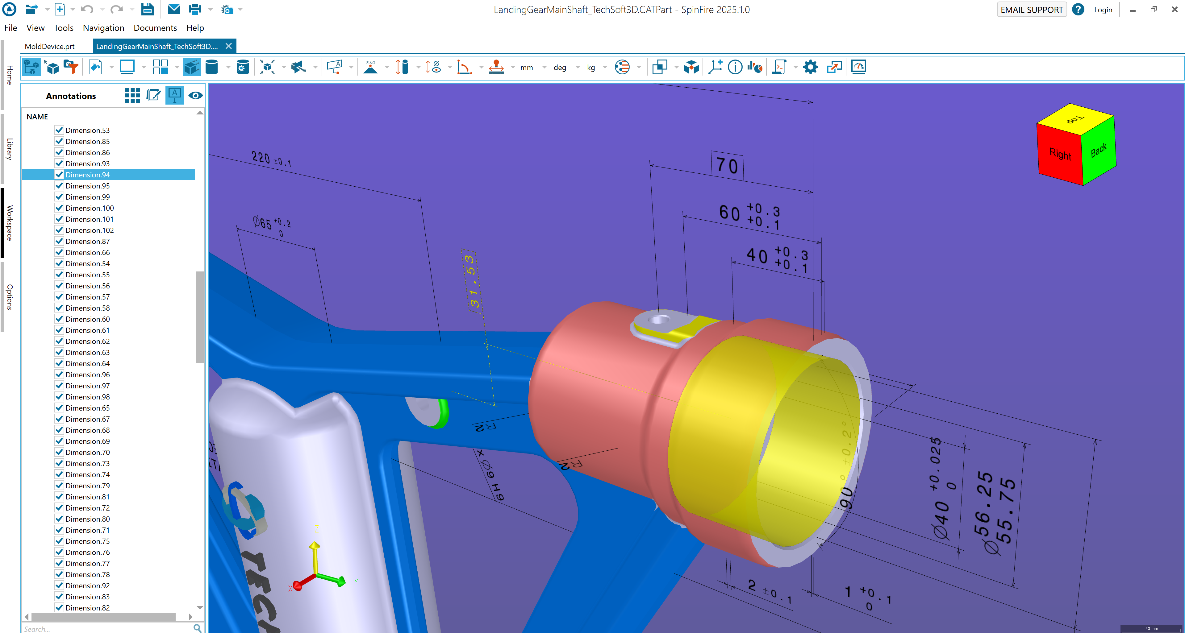Open the script console icon

point(779,67)
